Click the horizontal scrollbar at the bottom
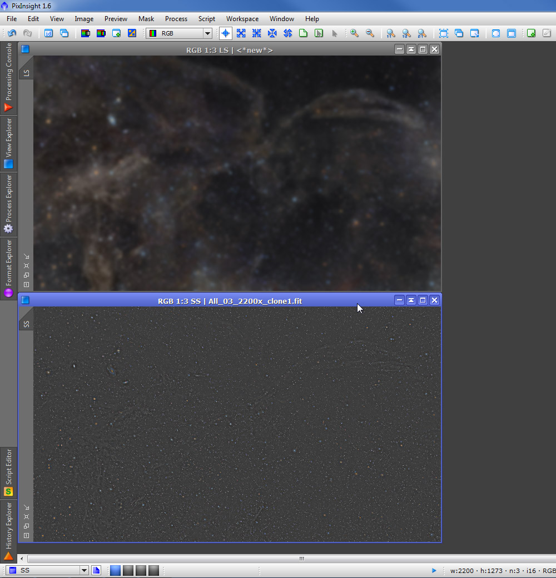Viewport: 556px width, 578px height. [x=301, y=559]
